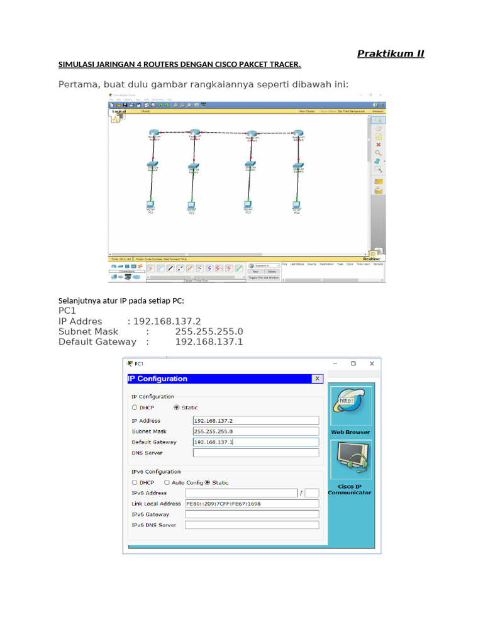
Task: Open the Options menu
Action: (x=128, y=99)
